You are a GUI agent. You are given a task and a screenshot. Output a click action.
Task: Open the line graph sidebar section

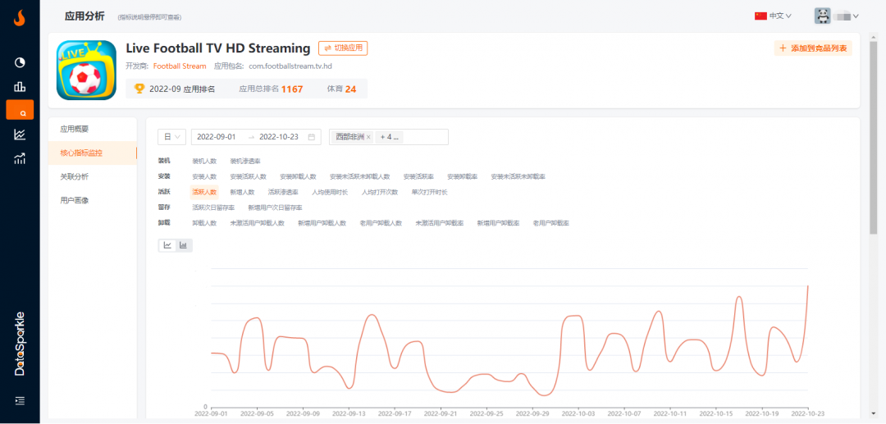[20, 134]
